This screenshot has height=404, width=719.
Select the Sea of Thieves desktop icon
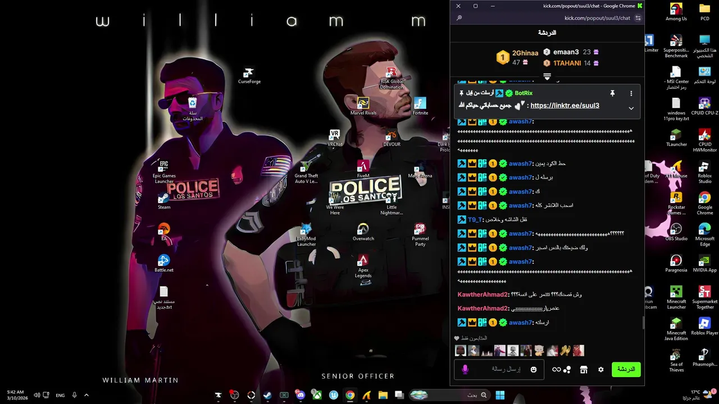(676, 361)
